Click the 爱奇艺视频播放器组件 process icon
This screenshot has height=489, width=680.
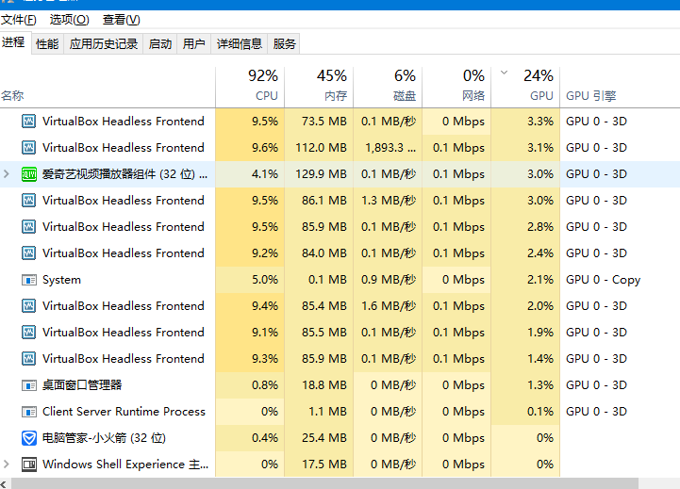[28, 174]
